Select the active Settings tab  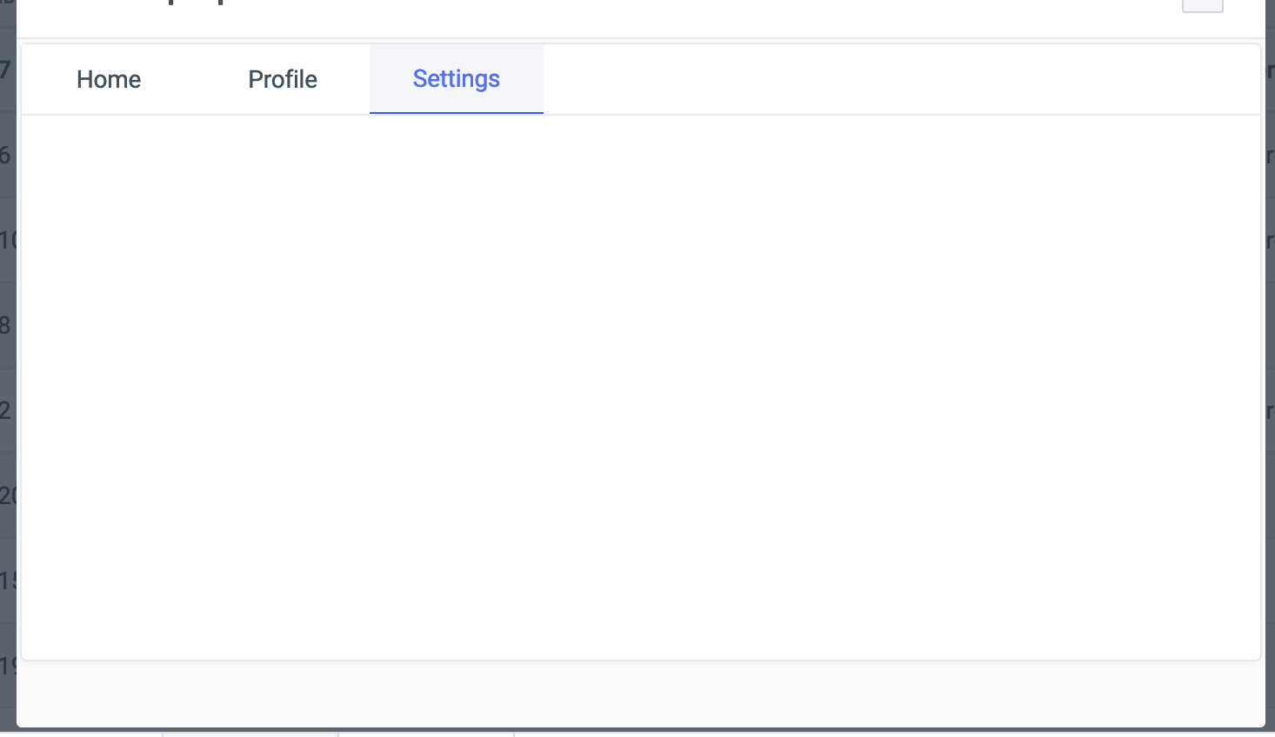click(x=456, y=79)
